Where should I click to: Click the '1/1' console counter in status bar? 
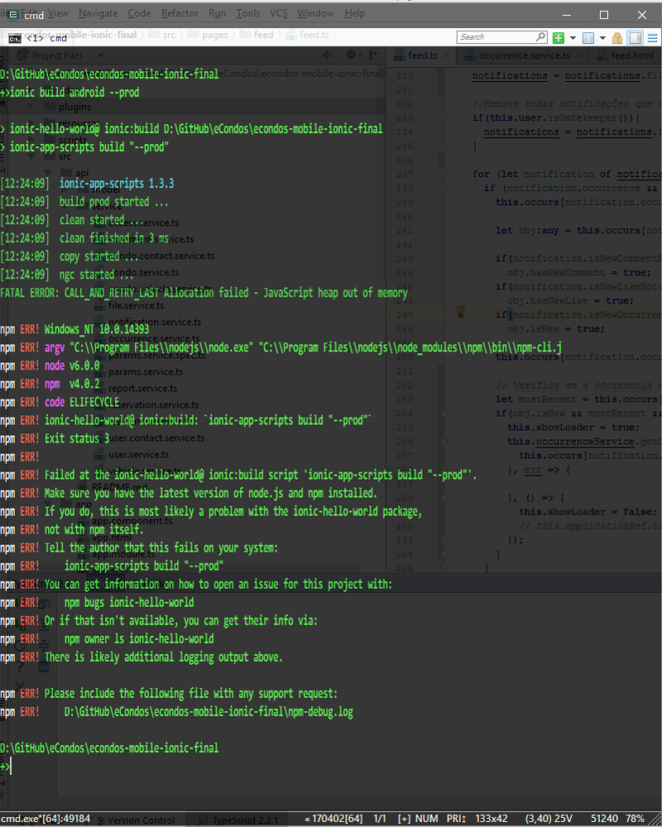click(x=380, y=819)
